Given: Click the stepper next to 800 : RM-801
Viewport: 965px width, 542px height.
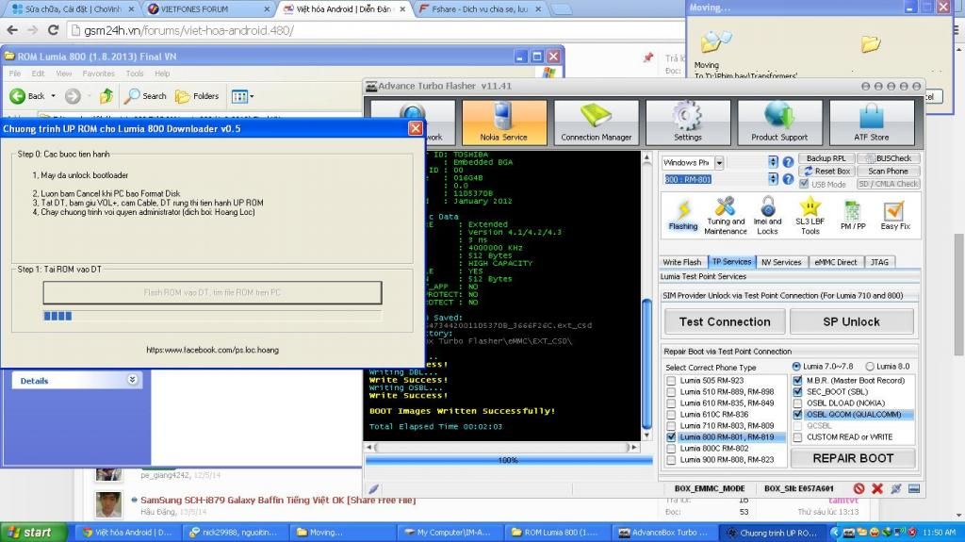Looking at the screenshot, I should (773, 179).
